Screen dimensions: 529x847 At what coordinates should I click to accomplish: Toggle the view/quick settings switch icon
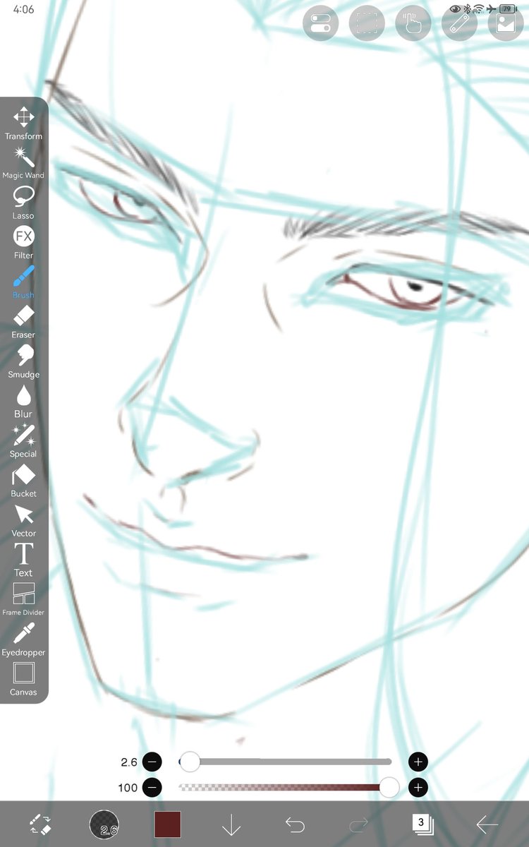point(321,23)
